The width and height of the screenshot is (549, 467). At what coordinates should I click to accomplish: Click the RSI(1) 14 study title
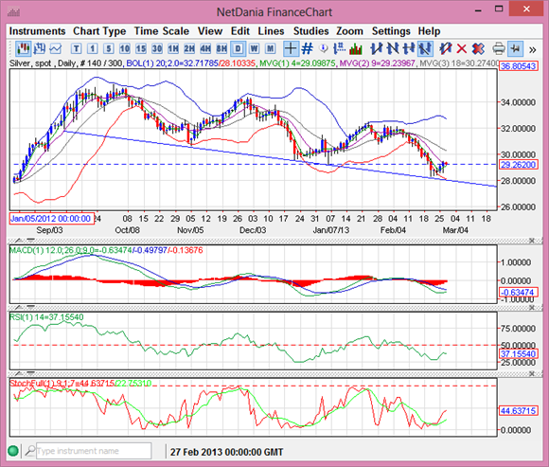(x=46, y=317)
